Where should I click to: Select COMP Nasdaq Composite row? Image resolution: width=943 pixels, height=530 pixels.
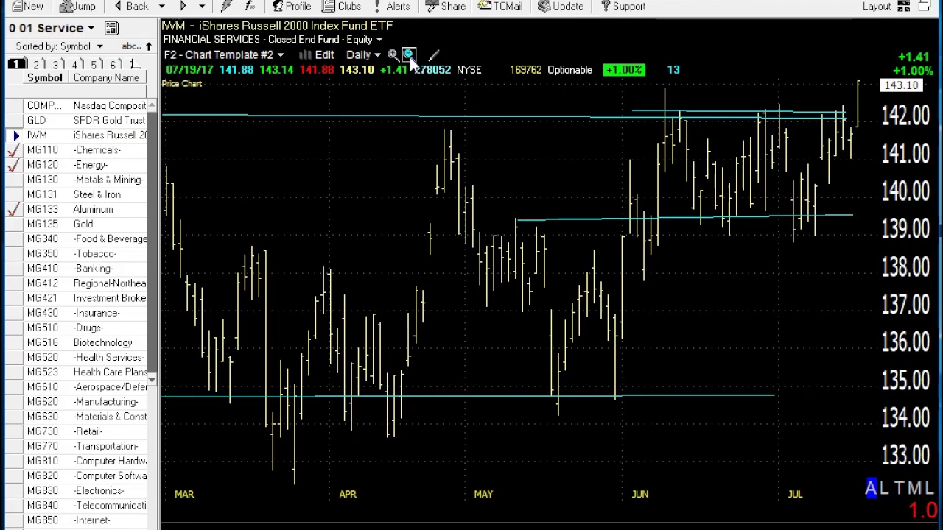[x=77, y=106]
